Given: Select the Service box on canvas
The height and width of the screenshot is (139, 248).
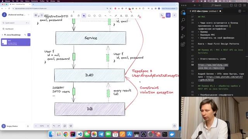Looking at the screenshot, I should 91,38.
